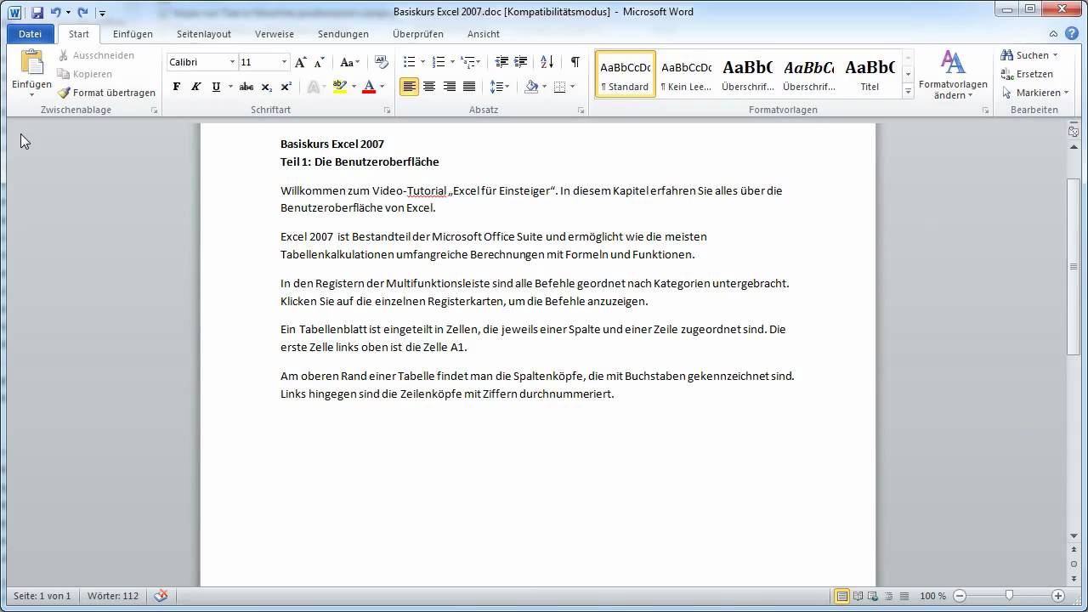The height and width of the screenshot is (612, 1088).
Task: Save the document with the floppy icon
Action: pos(37,13)
